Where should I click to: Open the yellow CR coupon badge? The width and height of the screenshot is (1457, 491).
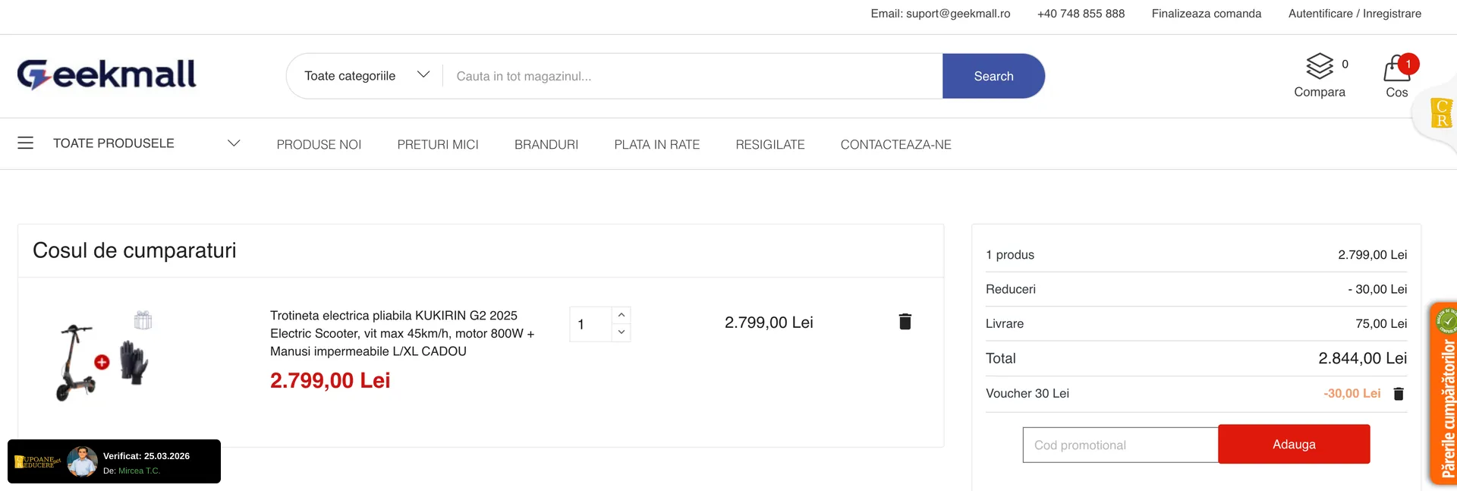click(1441, 113)
